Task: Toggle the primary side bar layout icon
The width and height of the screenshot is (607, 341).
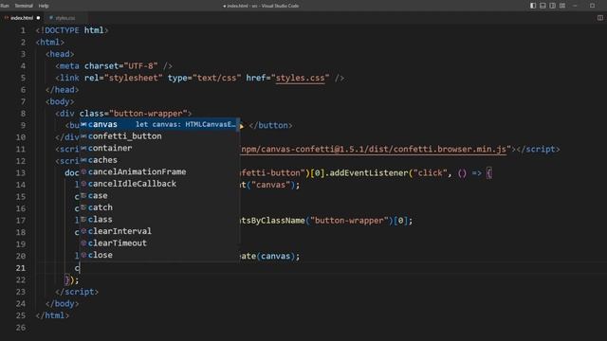Action: point(533,6)
